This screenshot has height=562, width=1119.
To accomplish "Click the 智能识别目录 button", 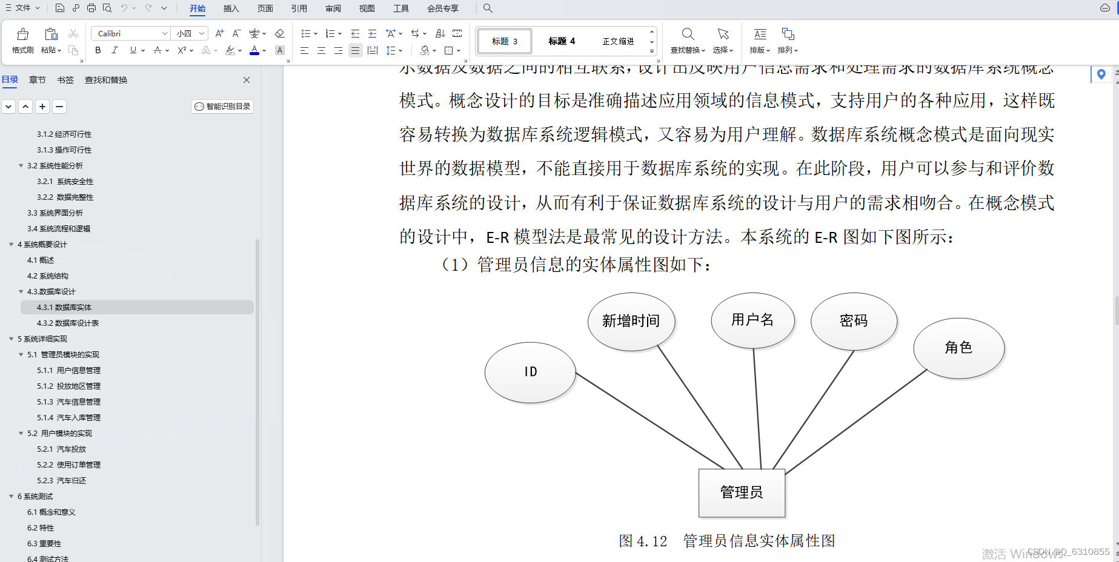I will coord(222,107).
